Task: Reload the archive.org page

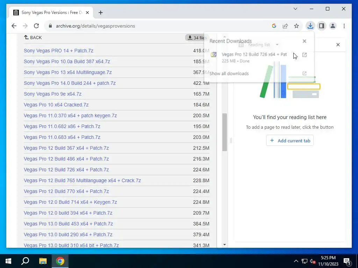Action: 36,26
